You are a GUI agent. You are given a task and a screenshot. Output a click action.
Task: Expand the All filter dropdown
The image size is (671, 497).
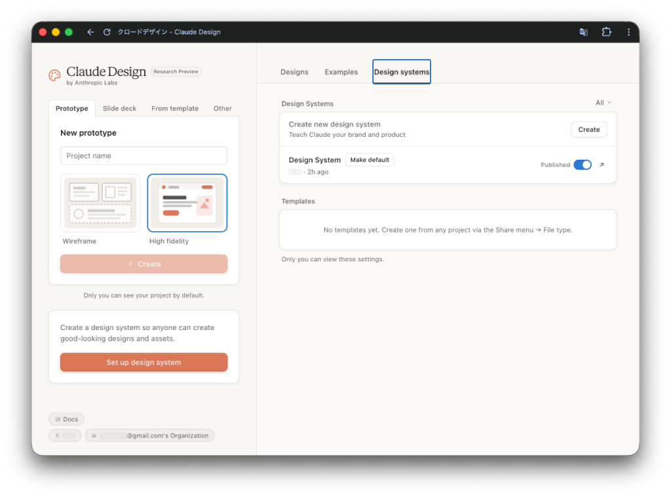tap(603, 103)
